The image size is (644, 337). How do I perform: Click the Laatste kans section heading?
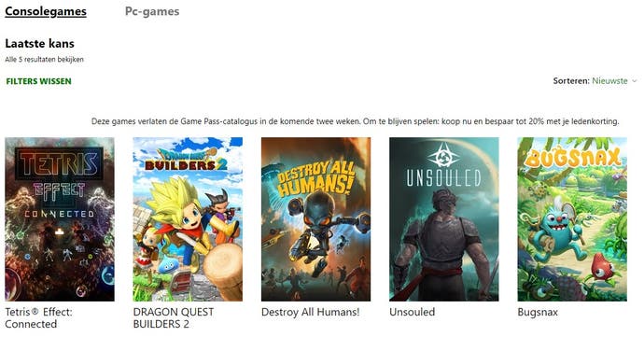(x=40, y=44)
